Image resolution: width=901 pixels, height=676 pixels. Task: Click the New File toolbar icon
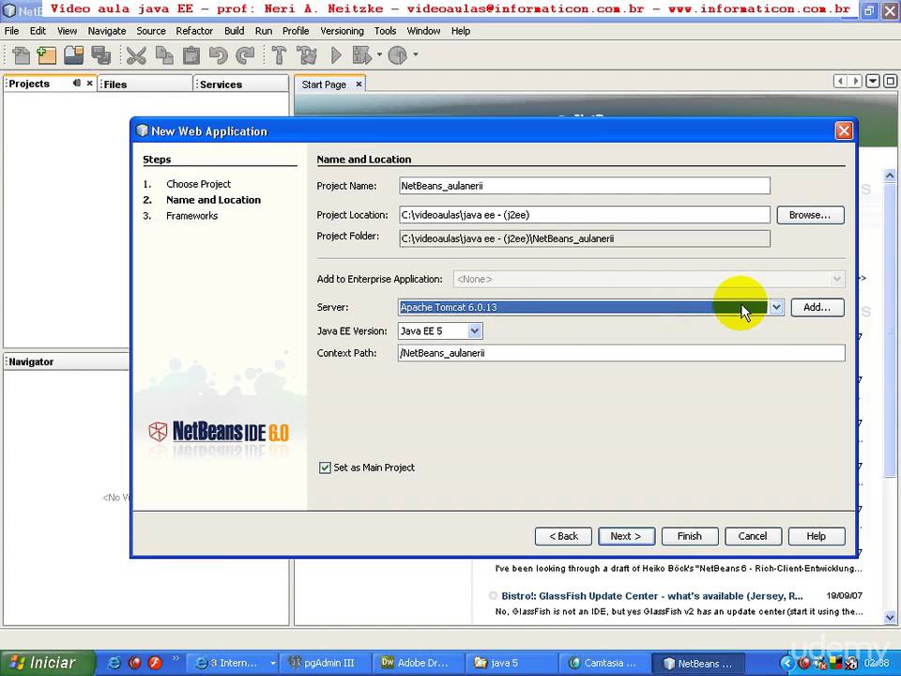[21, 55]
